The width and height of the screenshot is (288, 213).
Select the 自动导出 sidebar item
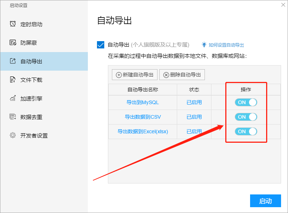point(44,61)
